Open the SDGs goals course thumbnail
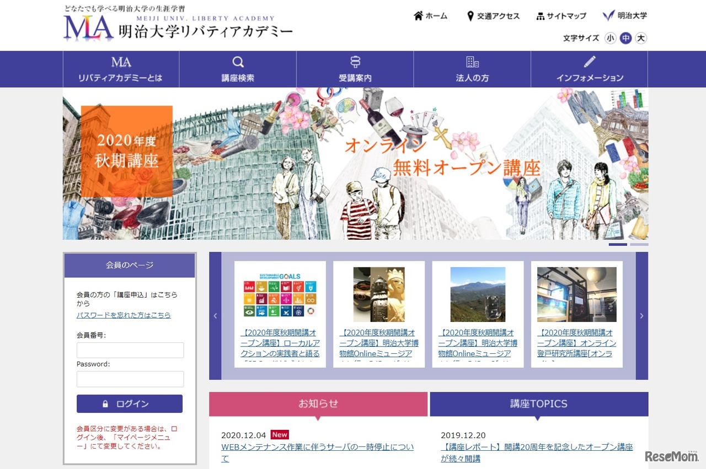The height and width of the screenshot is (469, 706). pyautogui.click(x=280, y=295)
